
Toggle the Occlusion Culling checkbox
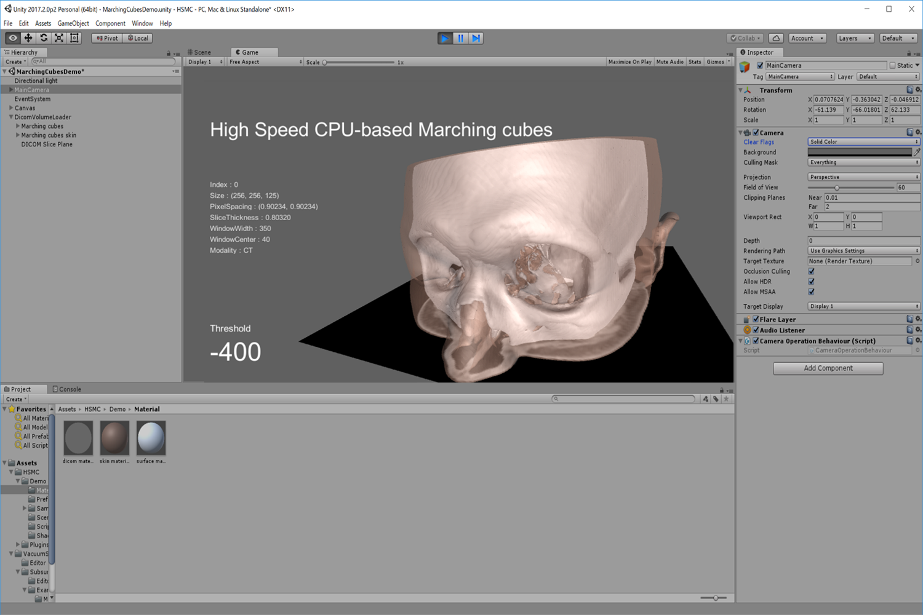tap(811, 271)
